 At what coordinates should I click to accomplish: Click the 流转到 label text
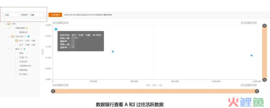(24, 15)
